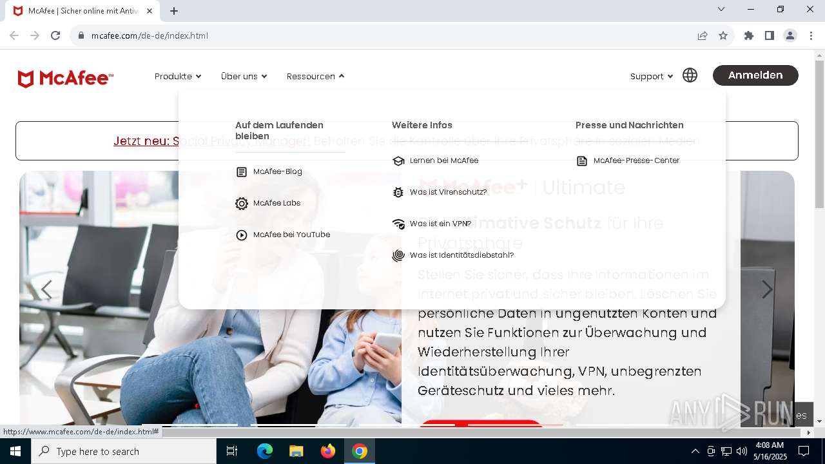Screen dimensions: 825x464
Task: Open the McAfee-Blog link
Action: [278, 171]
